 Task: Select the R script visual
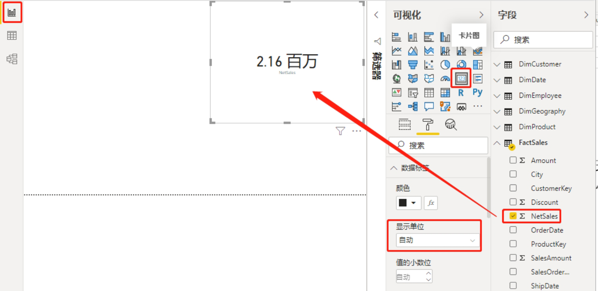(461, 93)
